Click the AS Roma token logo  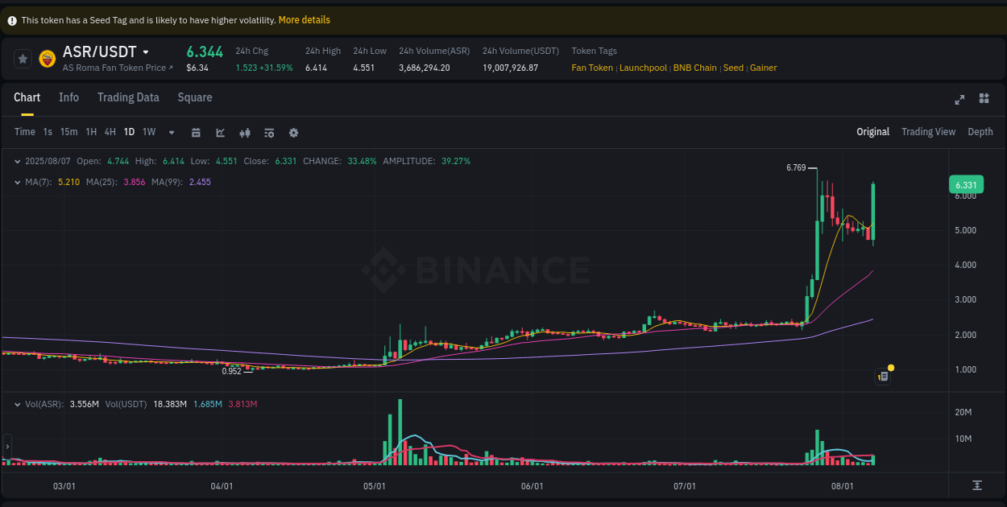coord(49,59)
